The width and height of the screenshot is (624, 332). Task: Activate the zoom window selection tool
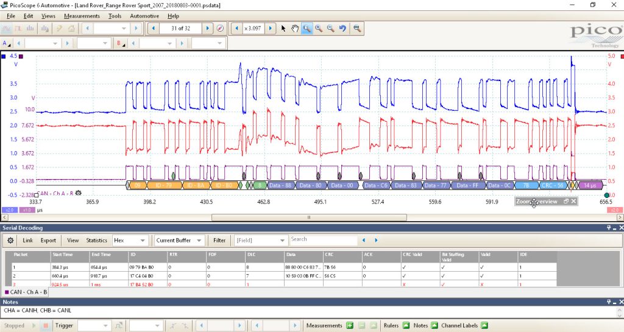click(307, 28)
